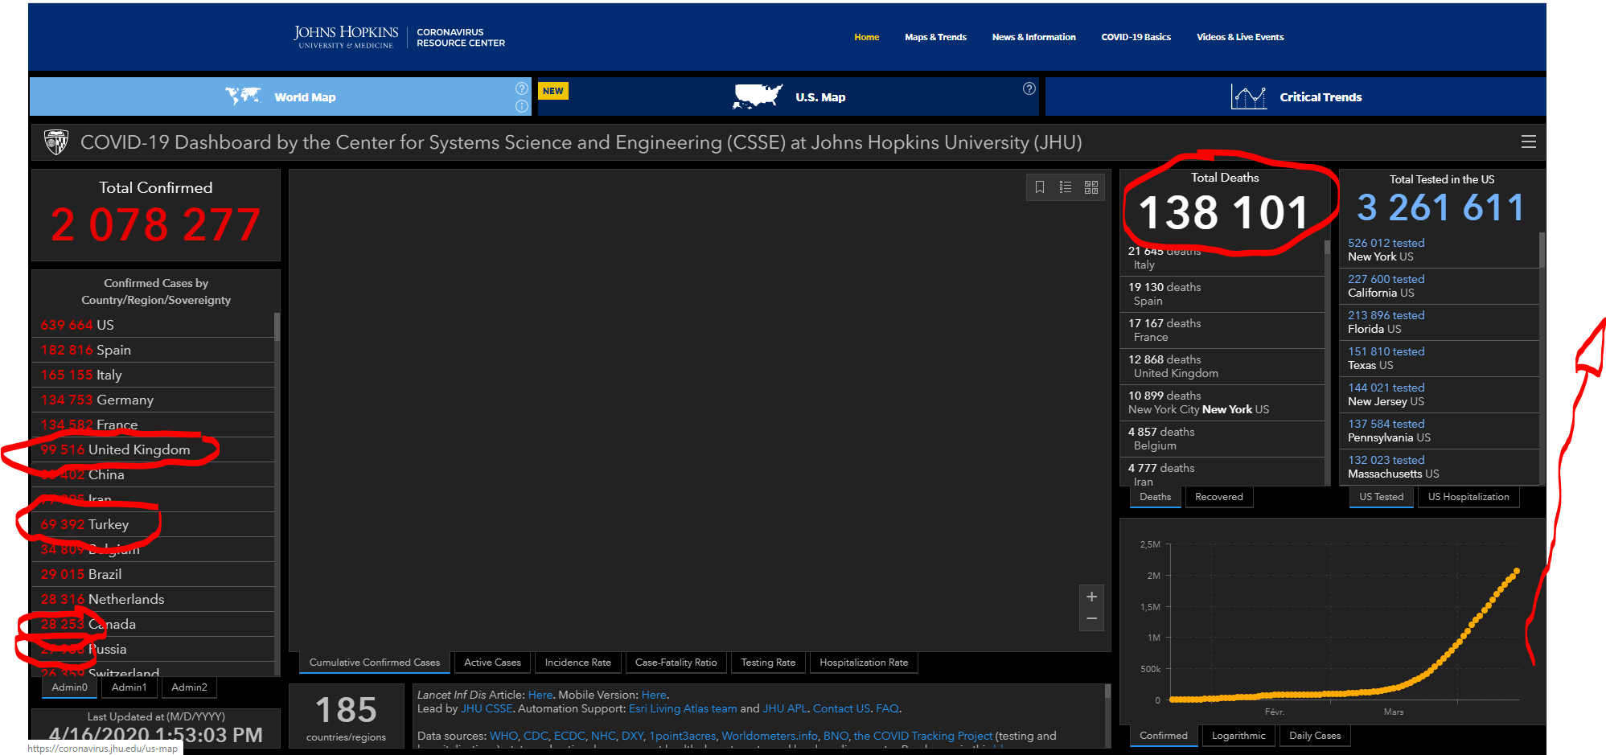Click the JHU shield dashboard icon

pyautogui.click(x=55, y=142)
